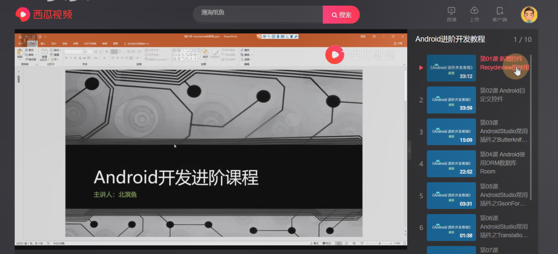Switch to PowerPoint 设计 Design tab
The image size is (558, 254).
[x=54, y=44]
